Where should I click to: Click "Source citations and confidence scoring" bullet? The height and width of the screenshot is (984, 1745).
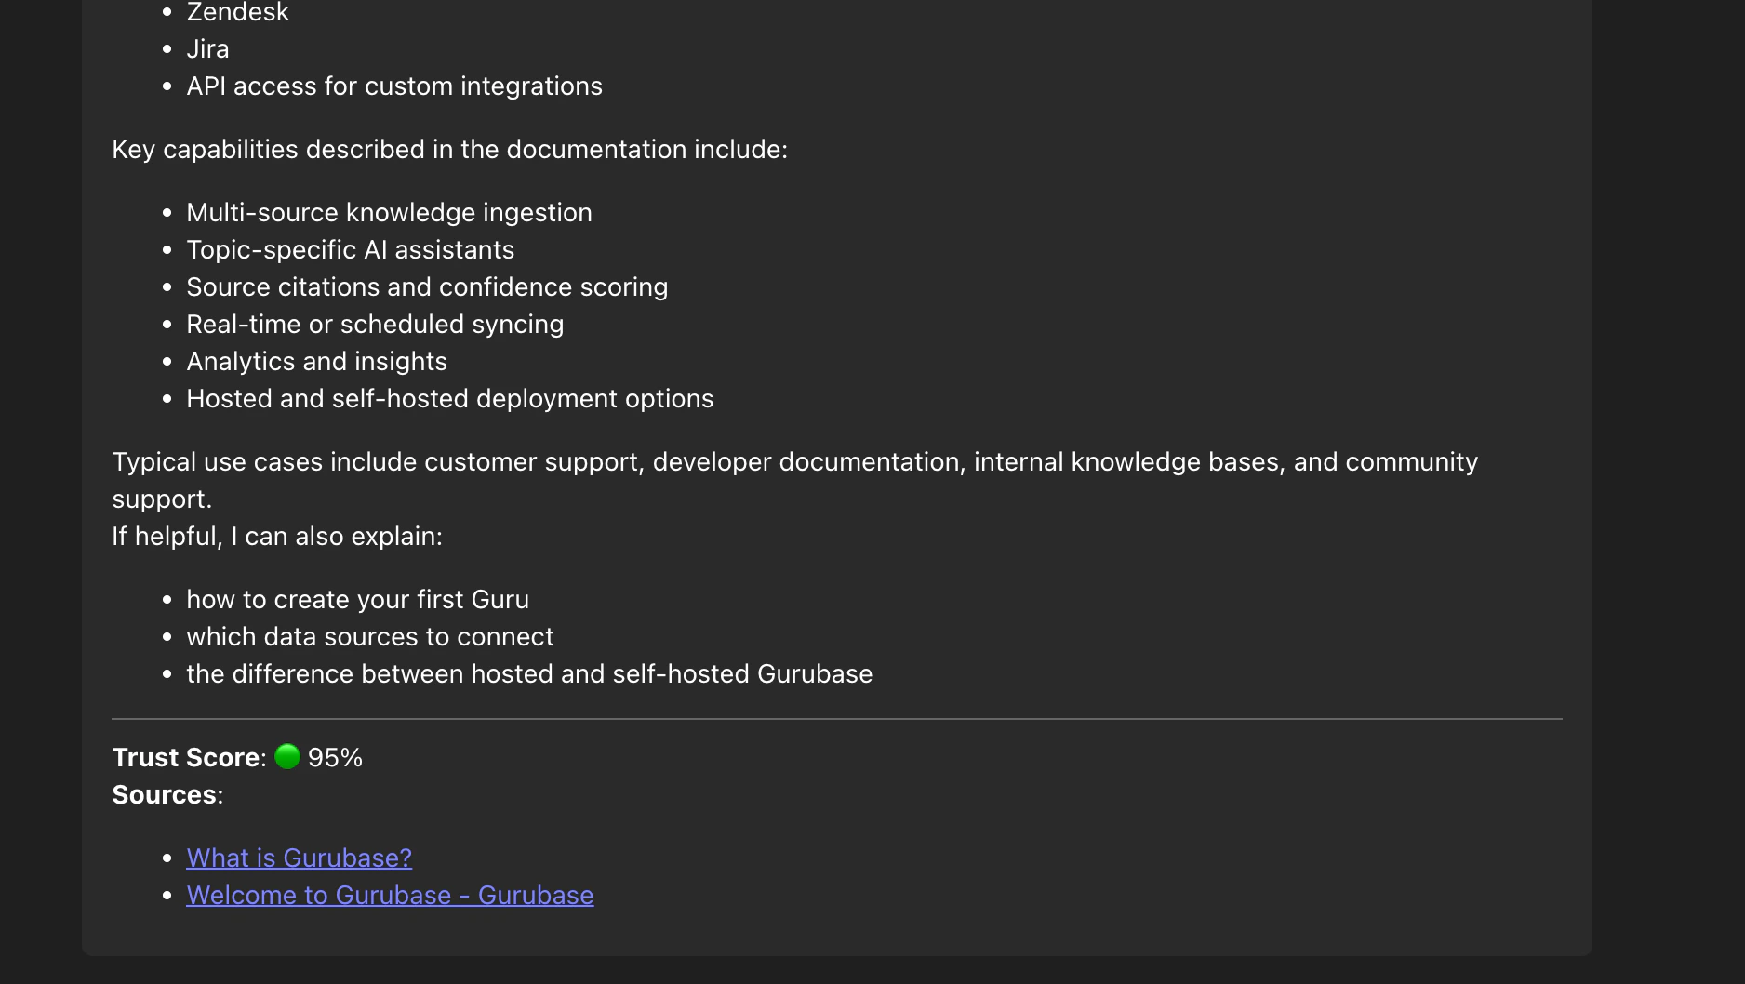tap(427, 286)
